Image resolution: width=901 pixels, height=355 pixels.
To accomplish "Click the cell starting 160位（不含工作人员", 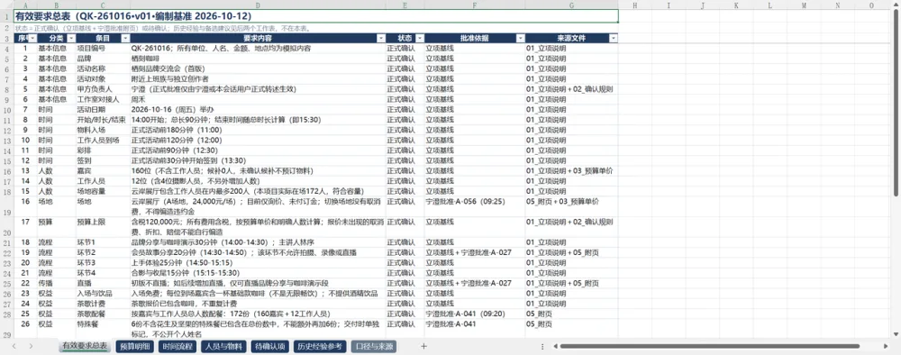I will pos(258,171).
